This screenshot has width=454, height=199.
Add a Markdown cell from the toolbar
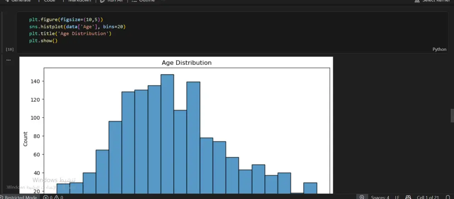point(79,1)
